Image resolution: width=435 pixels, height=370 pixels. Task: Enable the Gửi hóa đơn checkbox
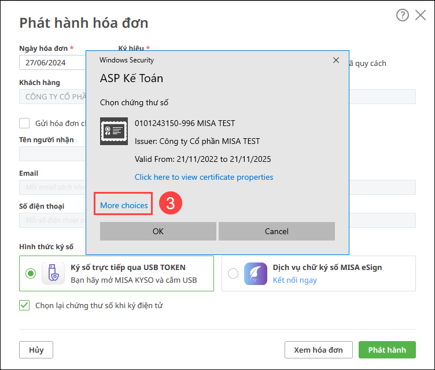click(x=24, y=123)
